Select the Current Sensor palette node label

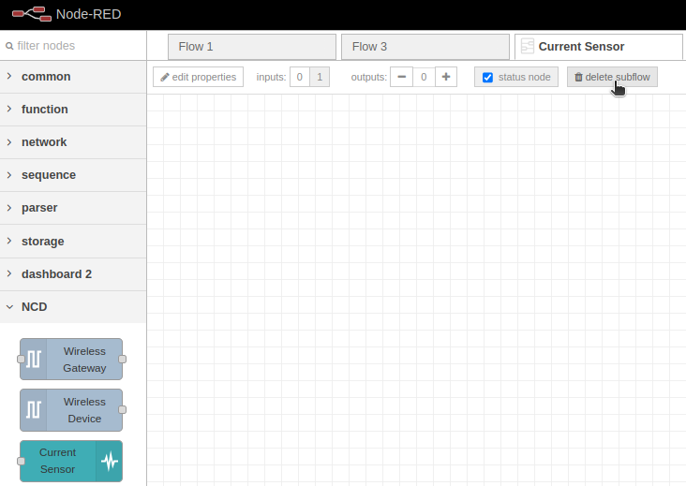pos(58,461)
